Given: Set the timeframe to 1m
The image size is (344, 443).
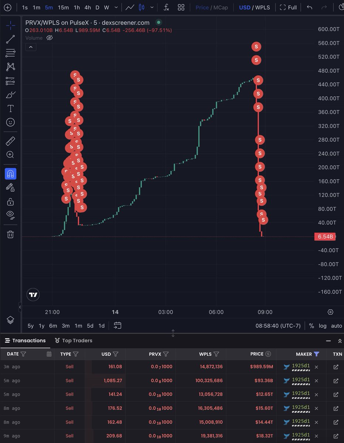Looking at the screenshot, I should point(37,7).
